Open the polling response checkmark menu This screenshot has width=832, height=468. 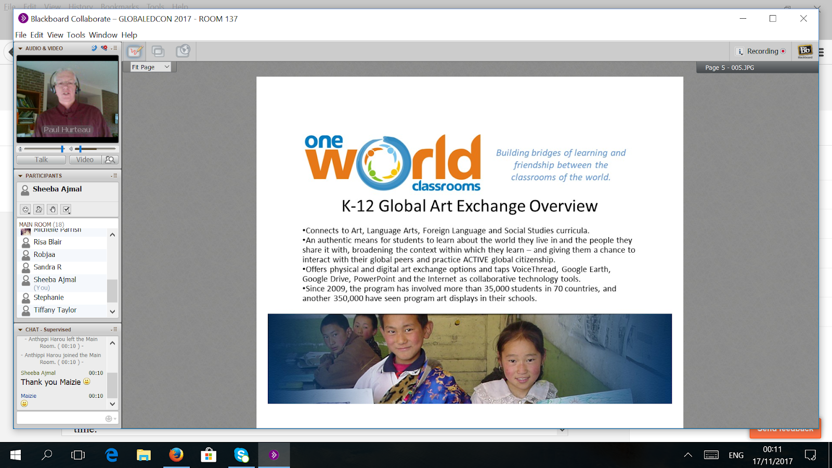[66, 210]
